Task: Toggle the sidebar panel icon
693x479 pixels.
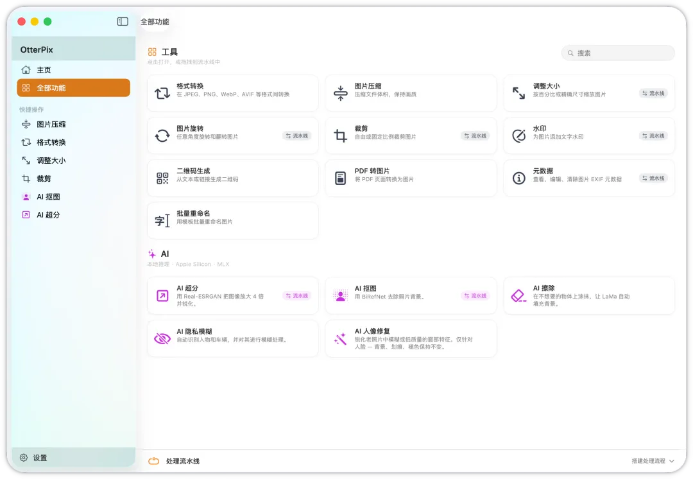Action: [123, 22]
